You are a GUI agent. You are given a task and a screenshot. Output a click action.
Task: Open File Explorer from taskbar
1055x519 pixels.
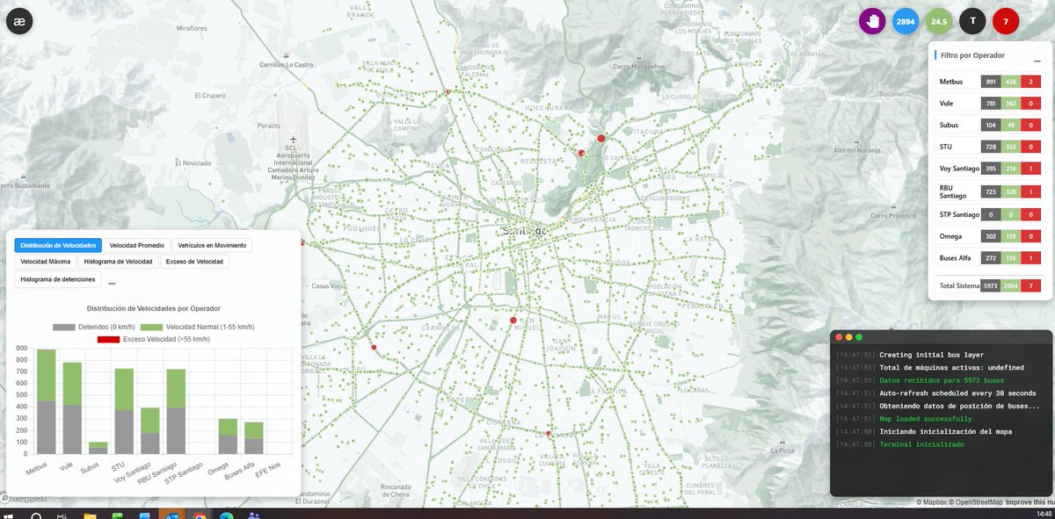click(x=90, y=514)
